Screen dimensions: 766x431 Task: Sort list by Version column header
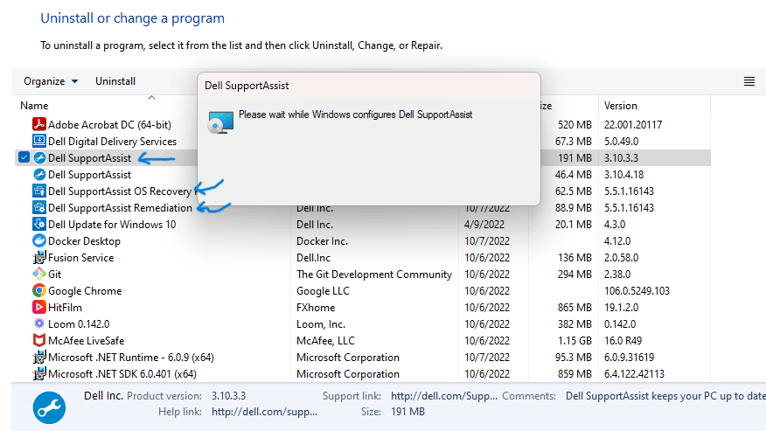[621, 106]
